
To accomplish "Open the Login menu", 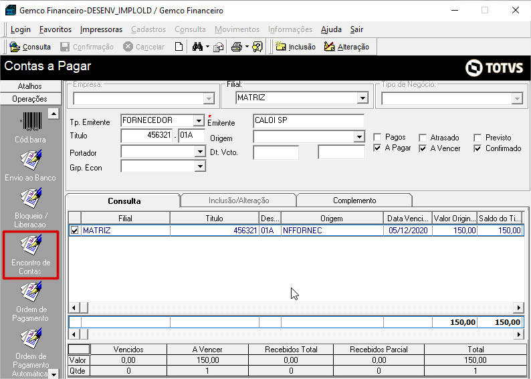I will (21, 29).
